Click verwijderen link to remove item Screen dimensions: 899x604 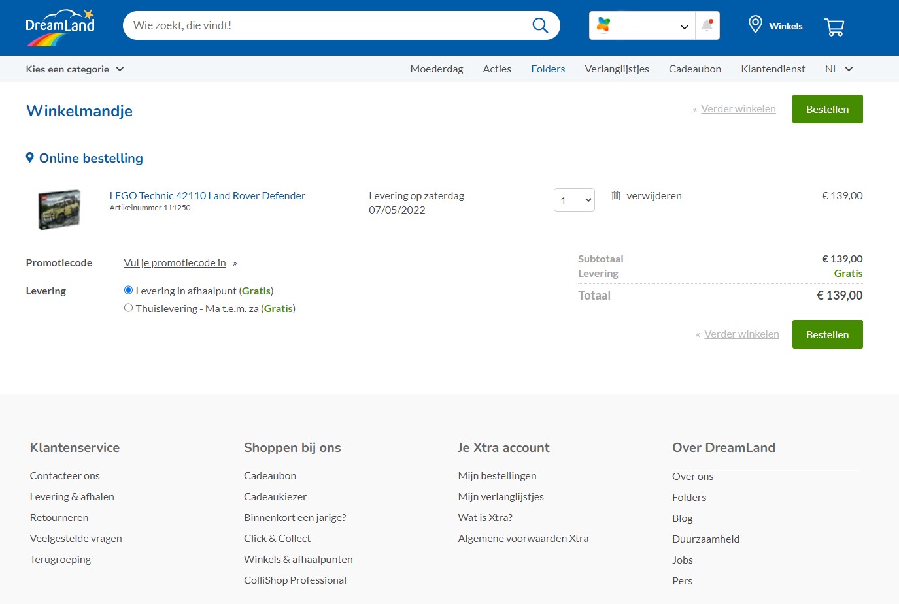[x=654, y=196]
